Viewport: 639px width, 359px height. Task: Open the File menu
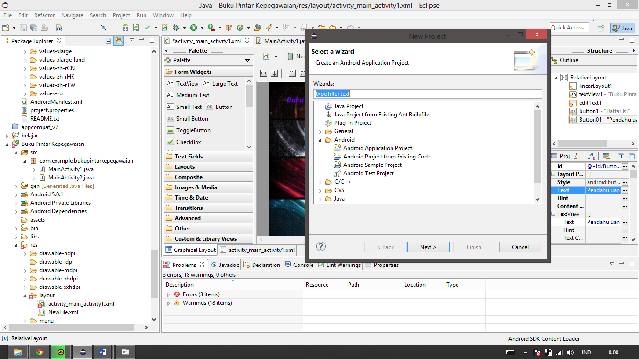[7, 15]
